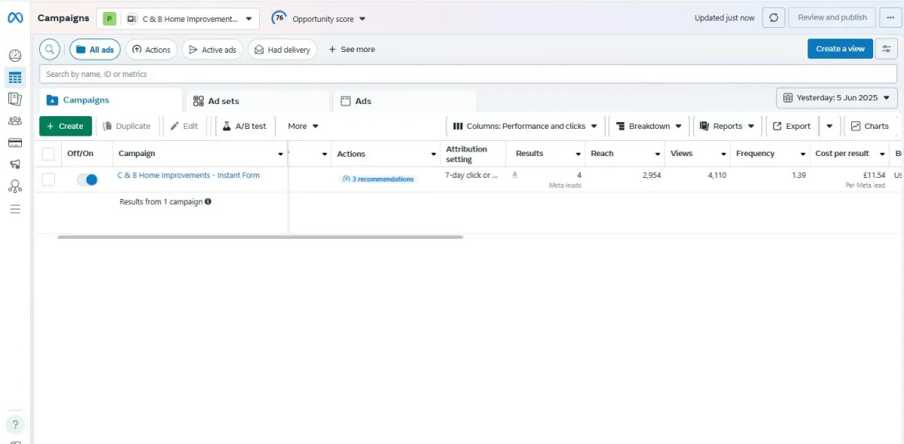Viewport: 904px width, 444px height.
Task: Click the 76 opportunity score circle
Action: click(279, 18)
